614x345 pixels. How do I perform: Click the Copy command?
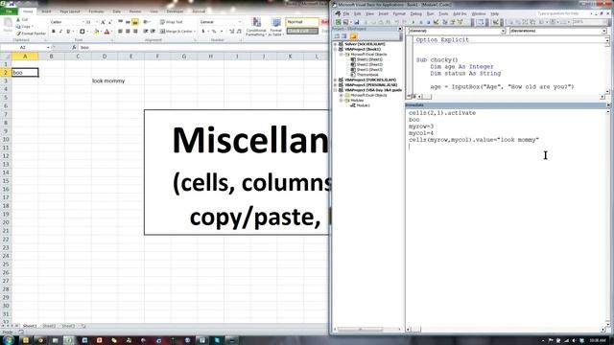tap(23, 26)
